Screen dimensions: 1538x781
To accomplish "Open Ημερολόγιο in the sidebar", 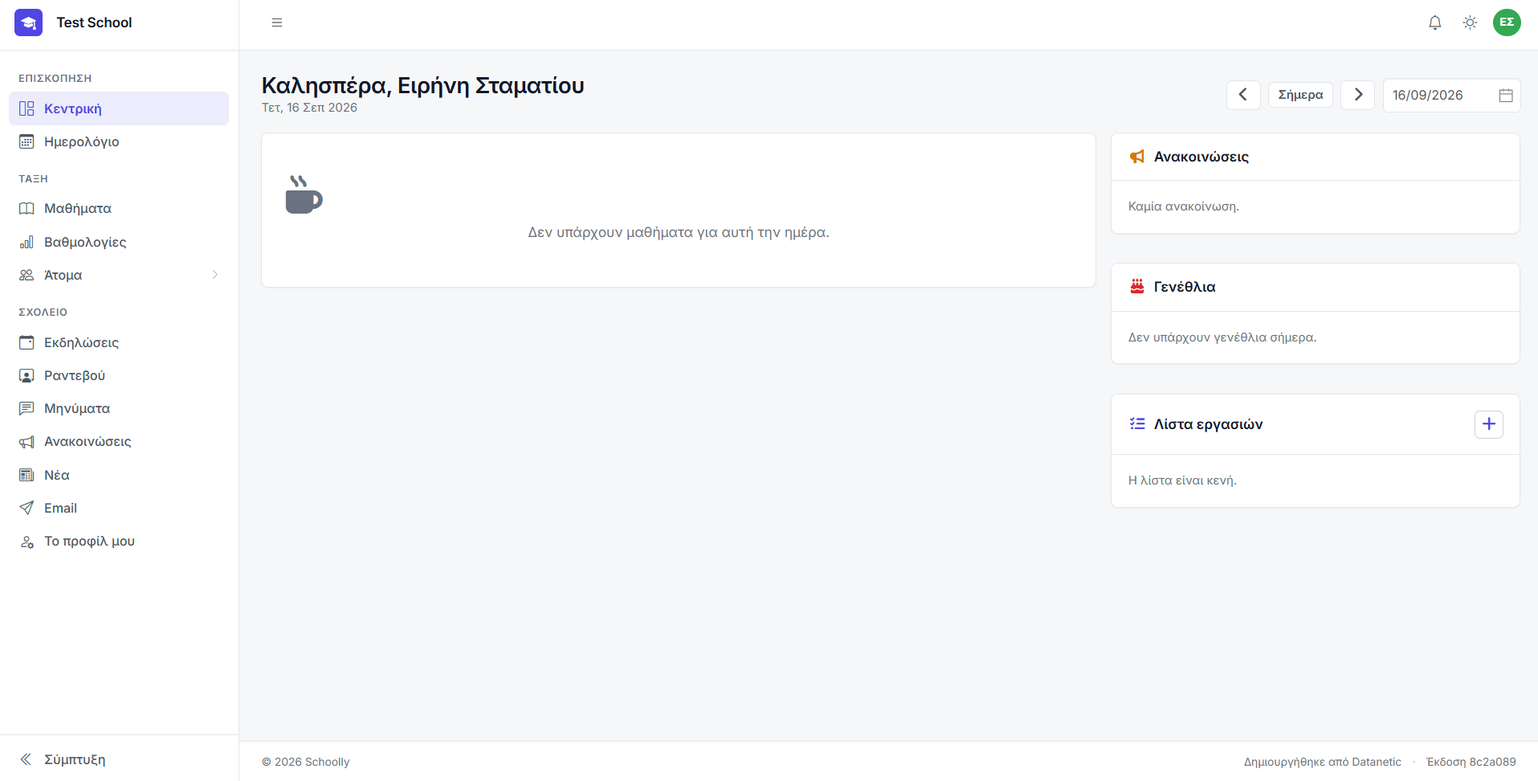I will [119, 141].
